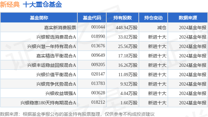This screenshot has width=208, height=117.
Task: Select the holding 16.26万股
Action: (x=128, y=65)
